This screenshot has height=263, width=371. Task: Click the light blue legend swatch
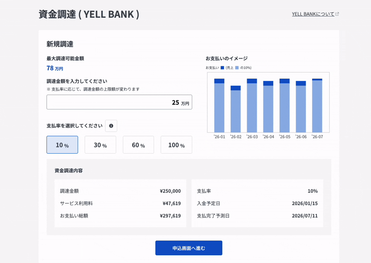[237, 68]
